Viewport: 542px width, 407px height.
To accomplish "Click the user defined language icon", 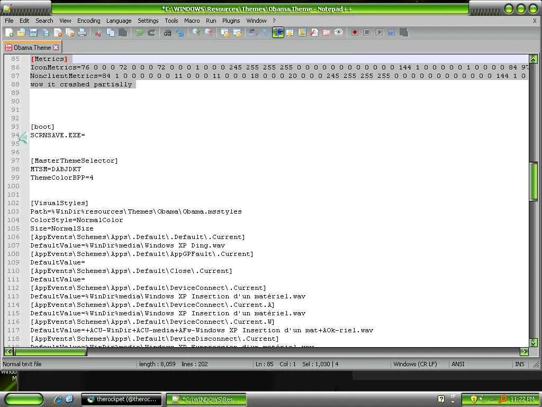I will (290, 32).
